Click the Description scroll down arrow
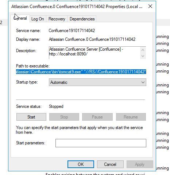This screenshot has height=175, width=170. pyautogui.click(x=143, y=56)
